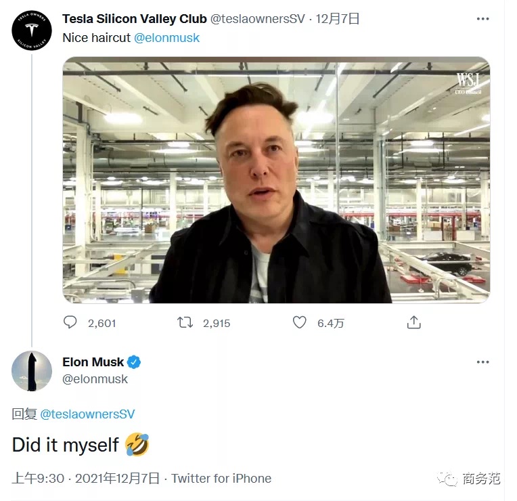This screenshot has height=501, width=517.
Task: Open the @elonmusk mention link
Action: tap(166, 38)
